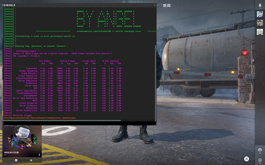Viewport: 265px width, 165px height.
Task: Click the console horizontal scrollbar
Action: (x=62, y=121)
